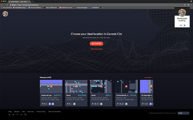Click the coordinates badge on 'Across the roa...' card

(45, 104)
